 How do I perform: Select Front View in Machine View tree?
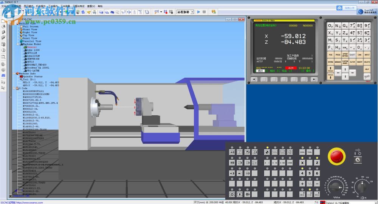point(30,29)
